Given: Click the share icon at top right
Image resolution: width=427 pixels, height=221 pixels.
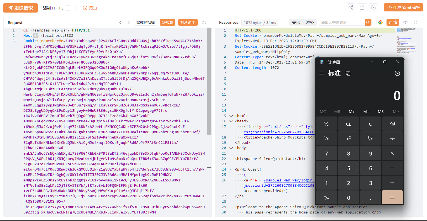Looking at the screenshot, I should [x=351, y=8].
